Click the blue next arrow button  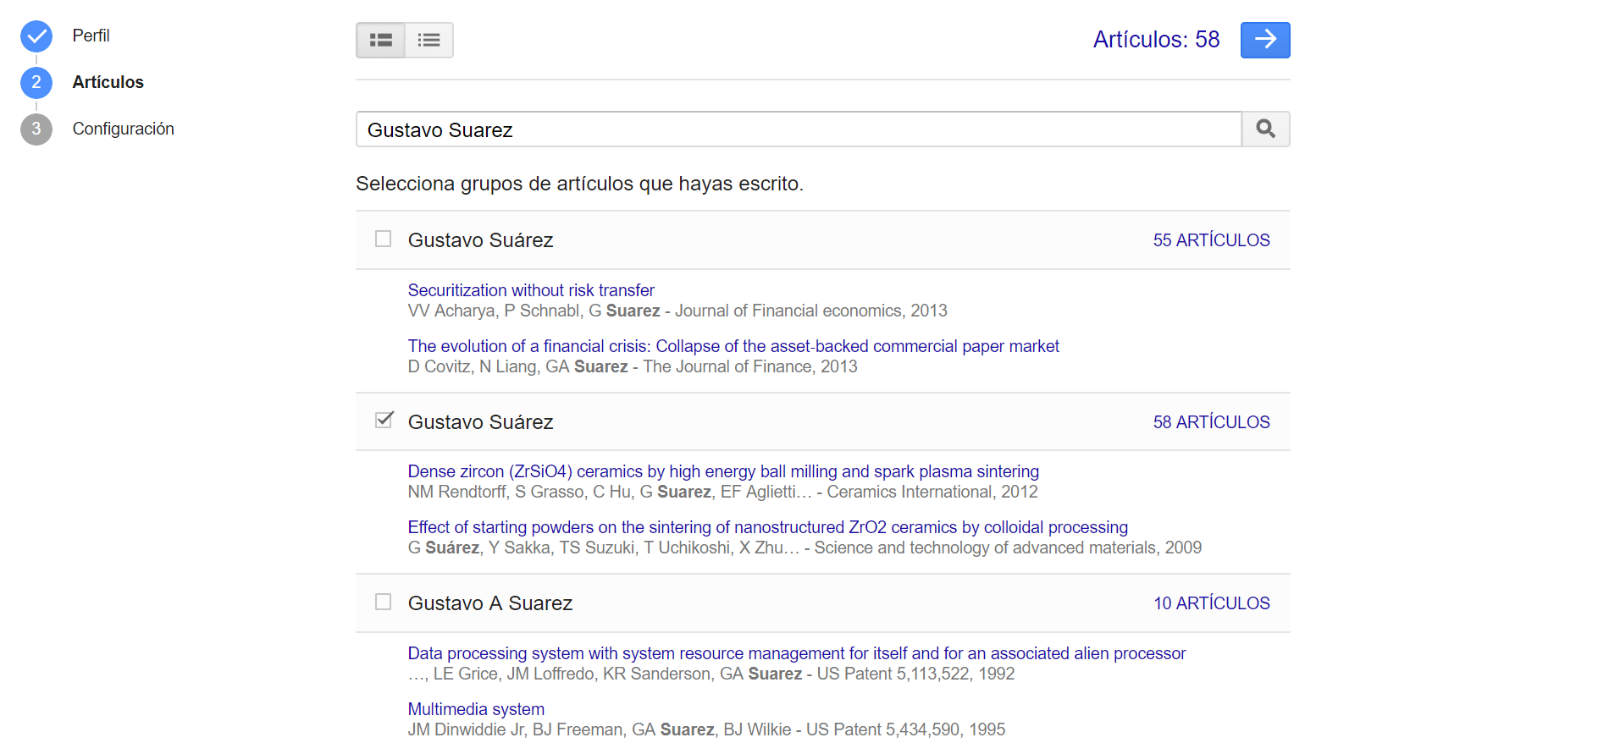coord(1265,40)
